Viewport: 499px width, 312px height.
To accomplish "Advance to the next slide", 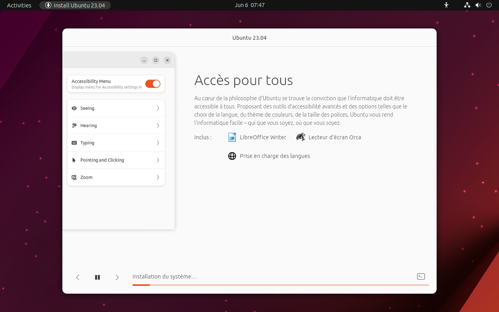I will 117,277.
